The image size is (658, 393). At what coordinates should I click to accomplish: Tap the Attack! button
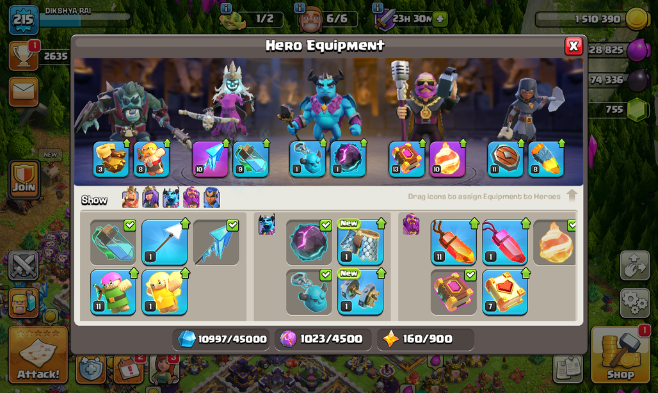click(38, 355)
